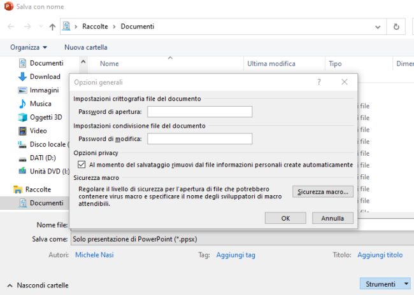Click the Musica note icon

tap(22, 104)
